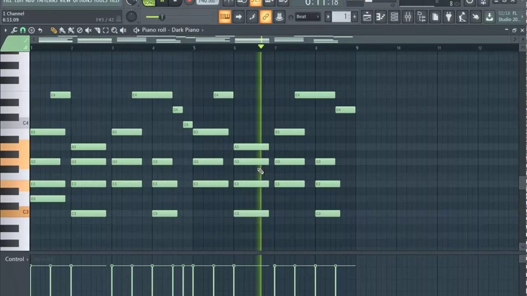Open the piano roll menu arrow
527x296 pixels.
point(5,30)
